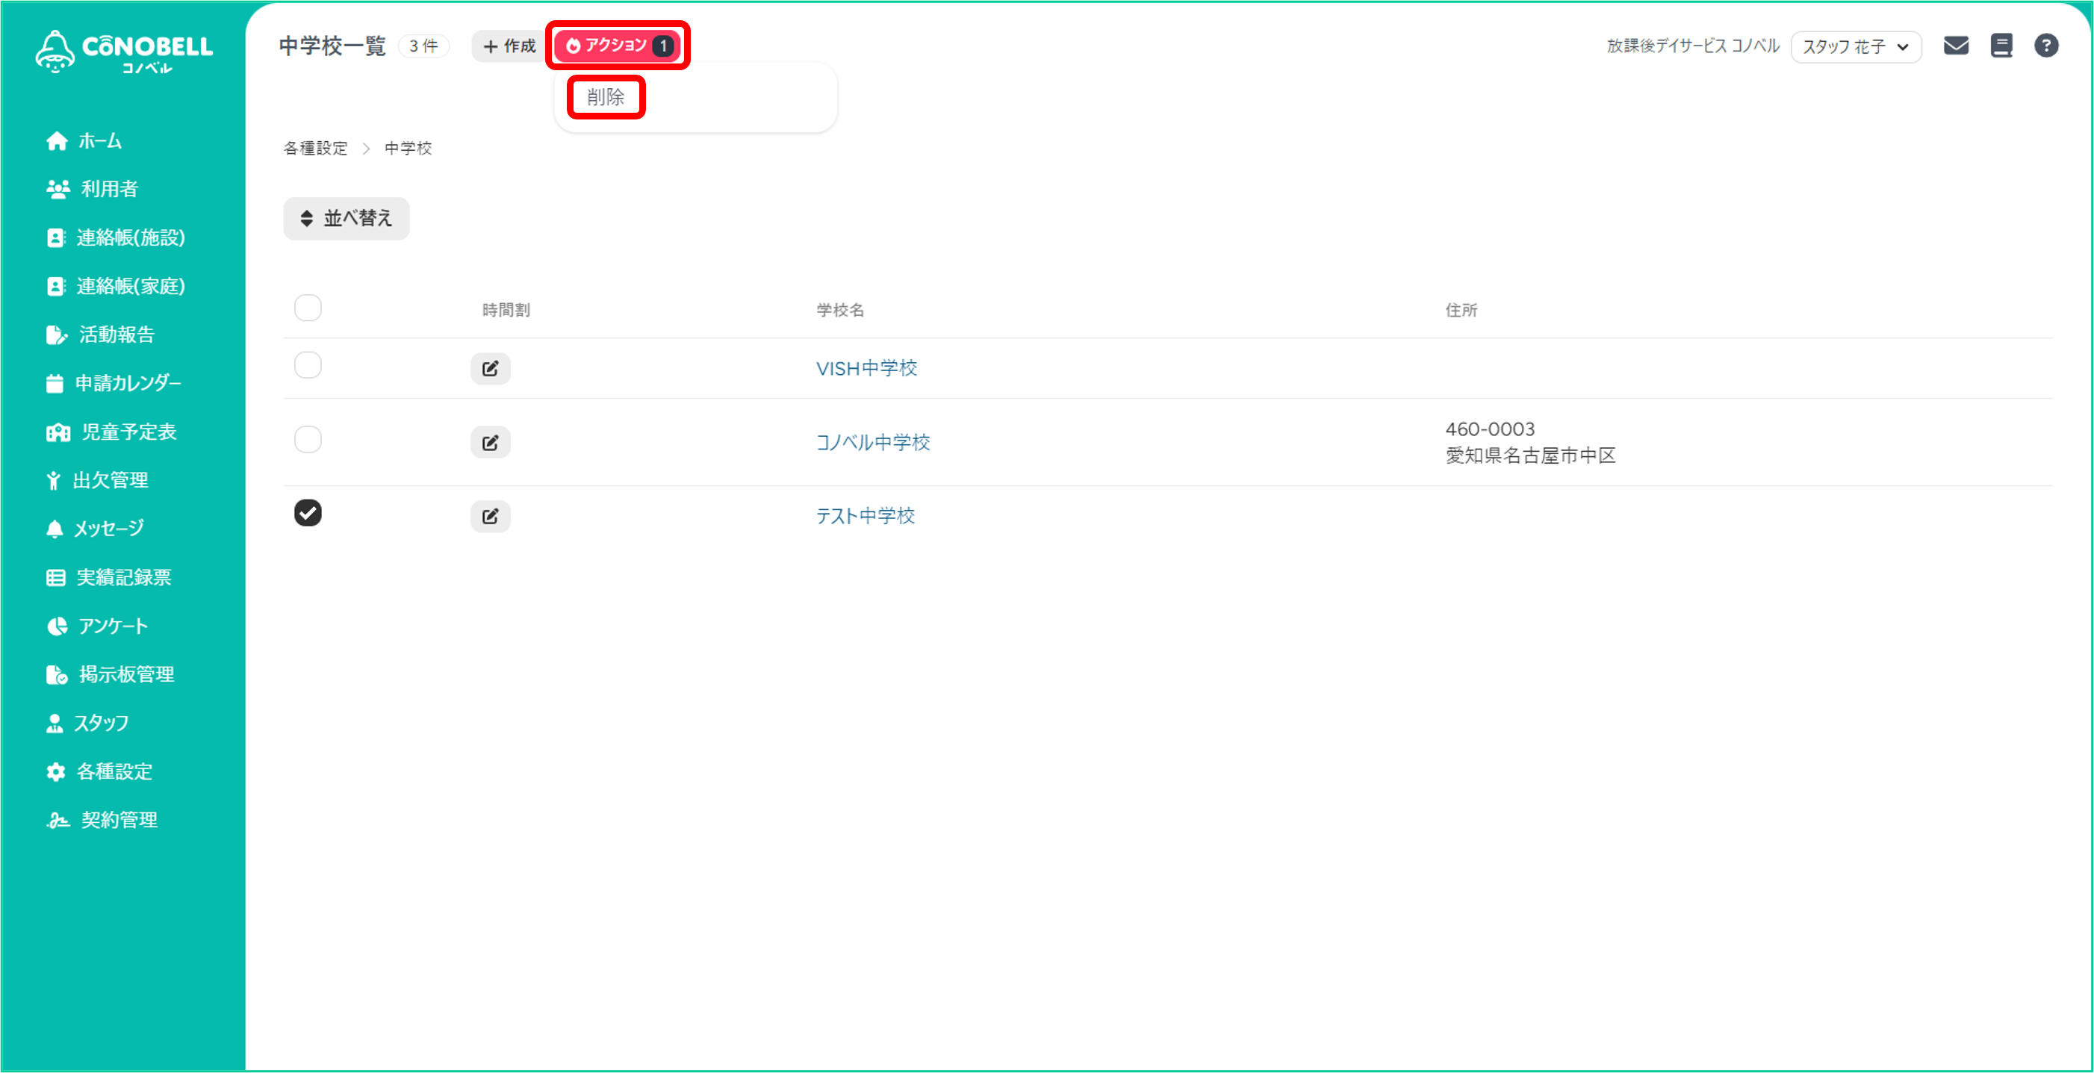The width and height of the screenshot is (2094, 1073).
Task: Click the 時間割 column header
Action: click(506, 311)
